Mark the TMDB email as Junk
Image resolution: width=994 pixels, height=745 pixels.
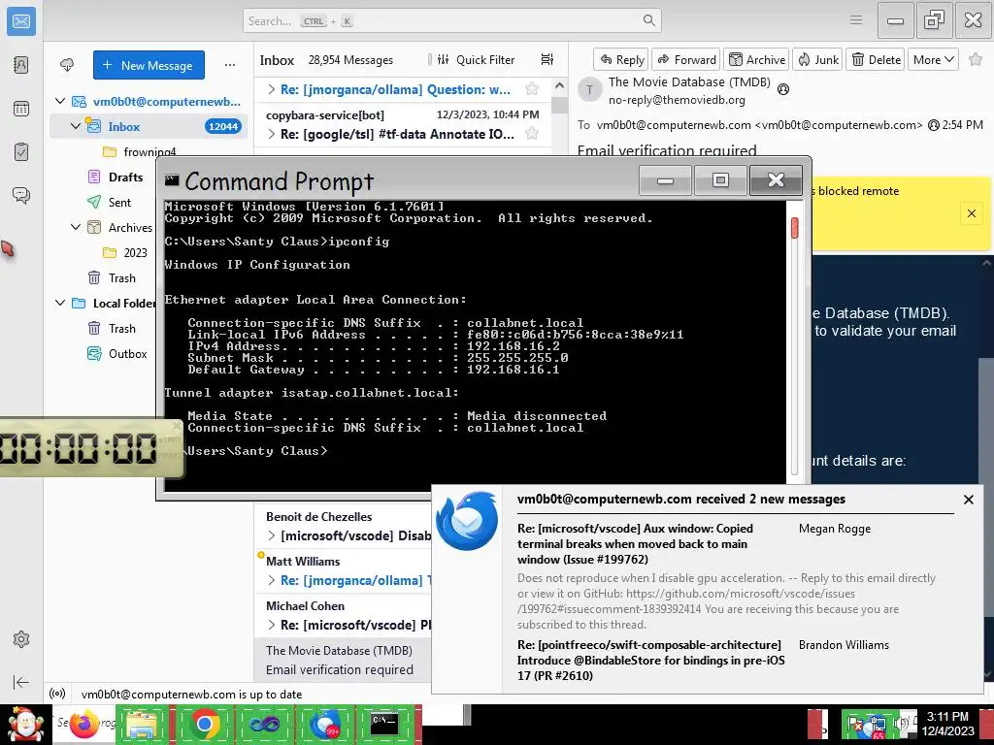pyautogui.click(x=817, y=59)
